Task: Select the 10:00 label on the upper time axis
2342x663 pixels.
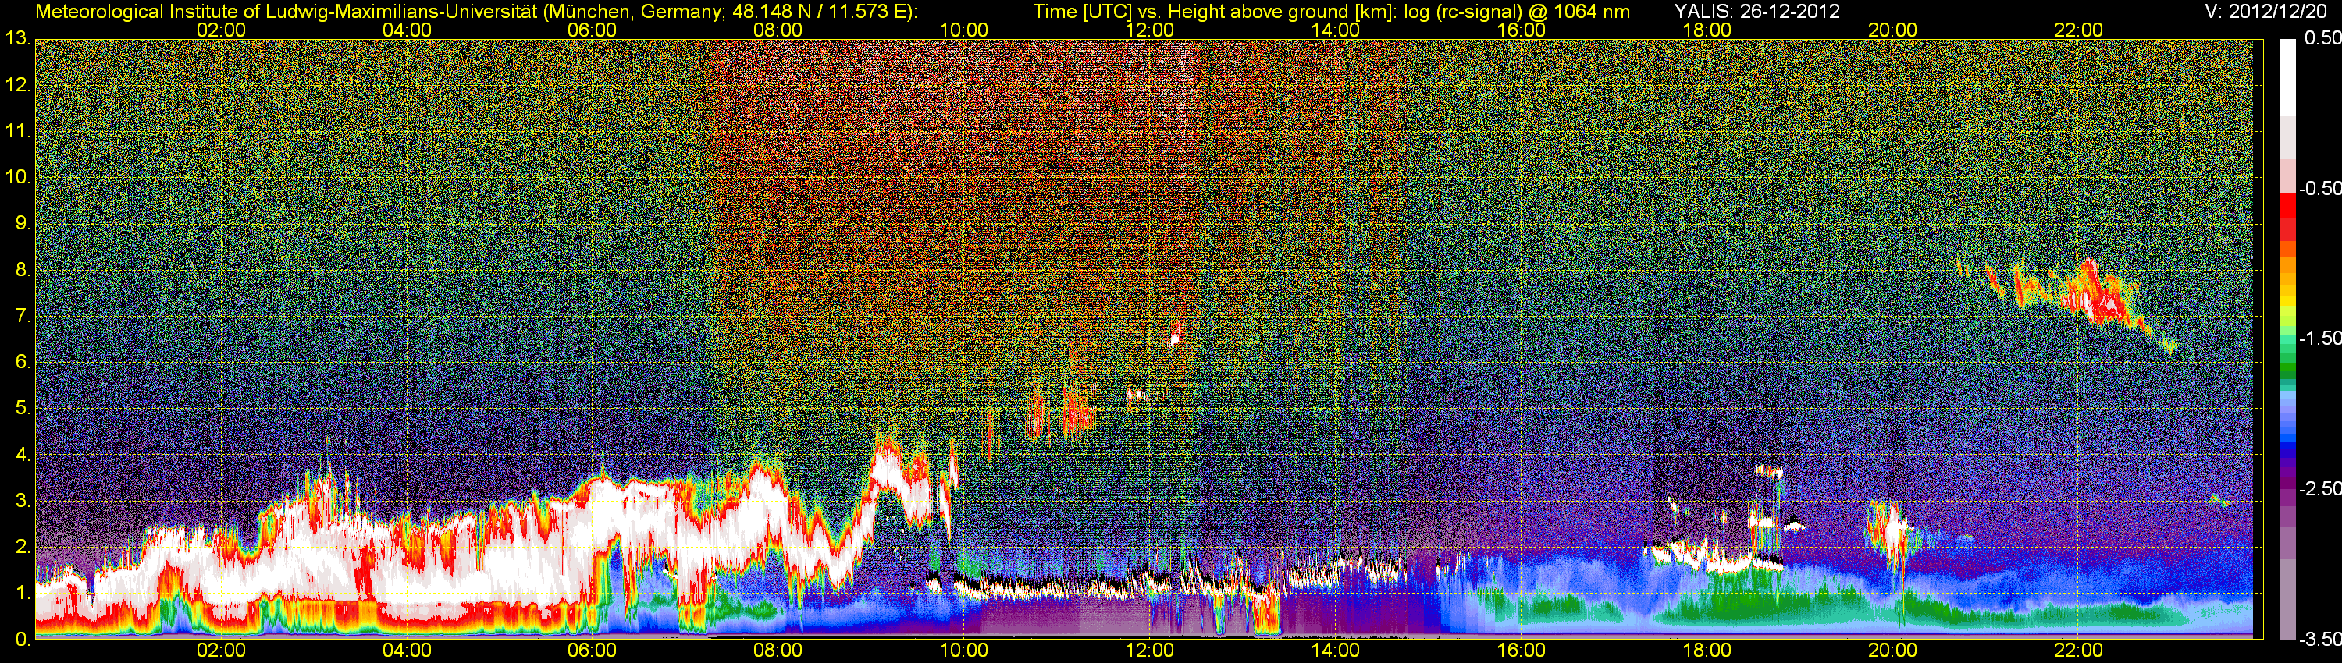Action: (x=963, y=30)
